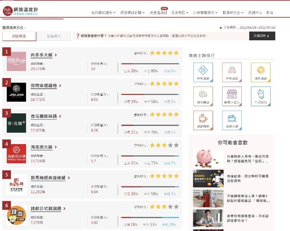290x231 pixels.
Task: Open the 影音 menu item
Action: (270, 13)
